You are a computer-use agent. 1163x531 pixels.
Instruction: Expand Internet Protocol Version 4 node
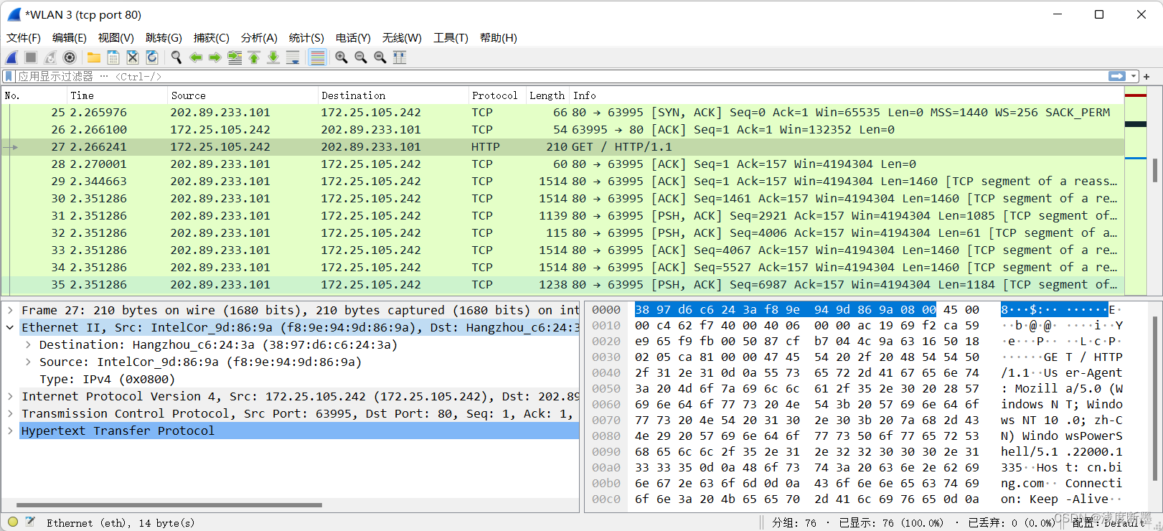click(x=10, y=397)
